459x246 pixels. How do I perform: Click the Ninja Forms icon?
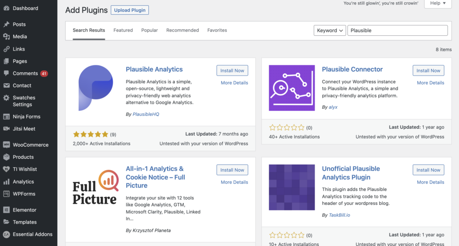(6, 117)
